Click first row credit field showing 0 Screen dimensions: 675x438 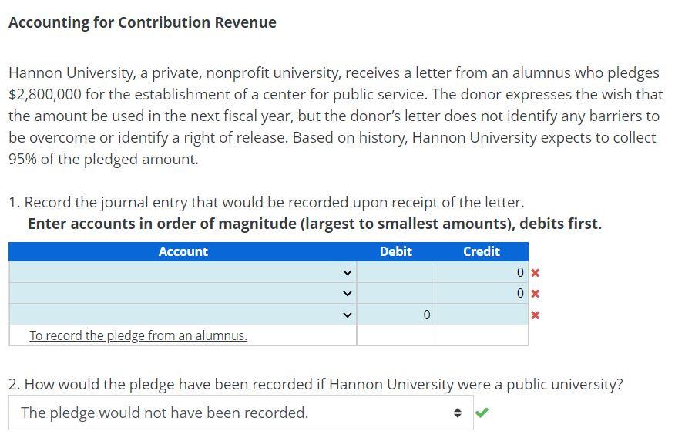(x=482, y=272)
